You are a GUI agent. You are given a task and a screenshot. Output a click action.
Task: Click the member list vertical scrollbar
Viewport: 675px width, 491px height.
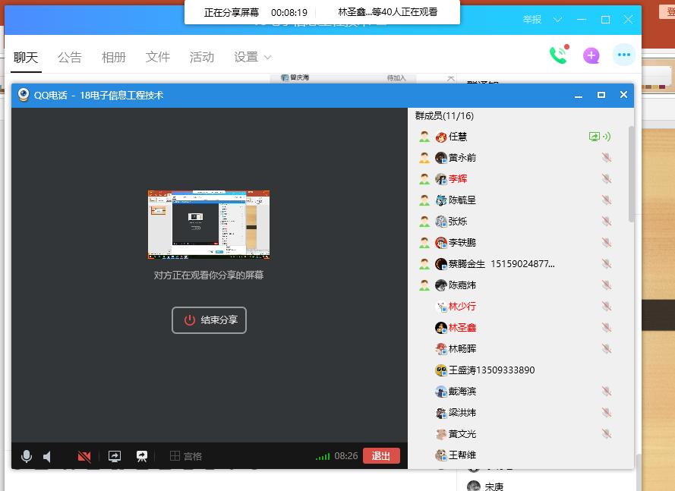[x=632, y=175]
